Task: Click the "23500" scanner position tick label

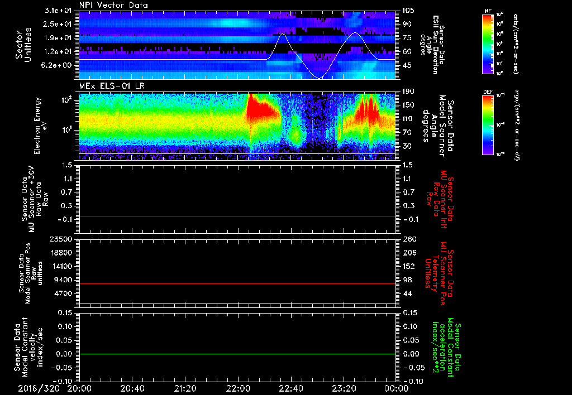Action: click(61, 239)
